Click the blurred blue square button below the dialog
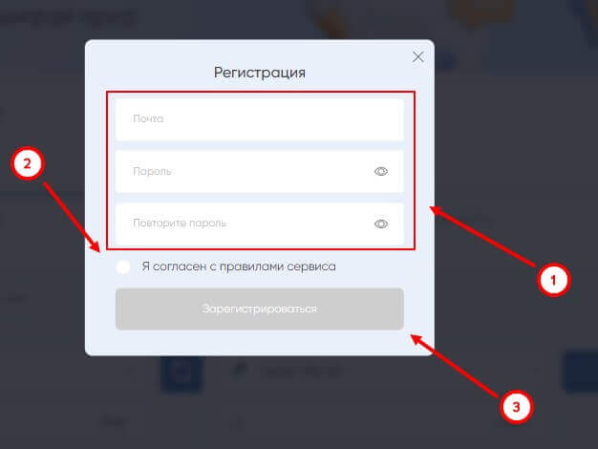The height and width of the screenshot is (449, 598). 181,374
